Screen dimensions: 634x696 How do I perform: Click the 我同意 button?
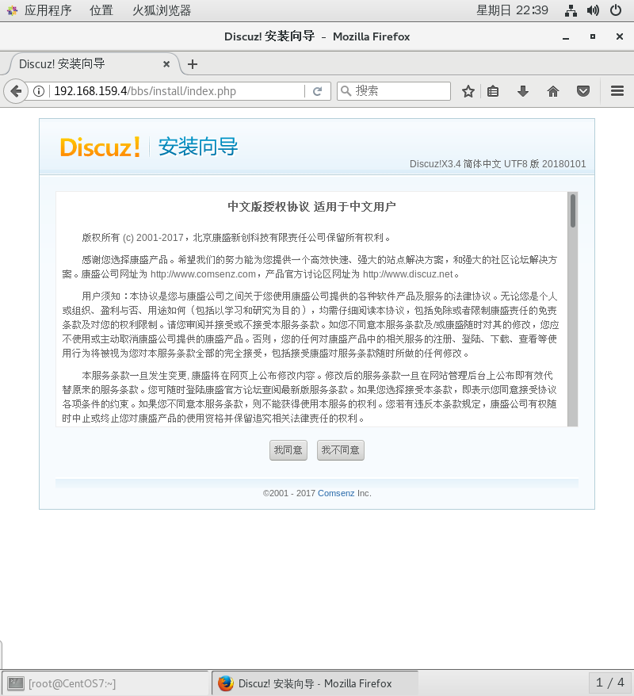[288, 450]
